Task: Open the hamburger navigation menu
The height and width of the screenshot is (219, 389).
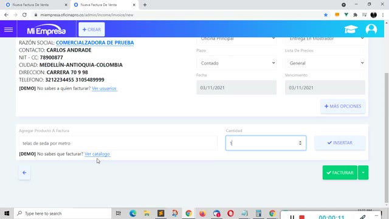Action: (x=9, y=30)
